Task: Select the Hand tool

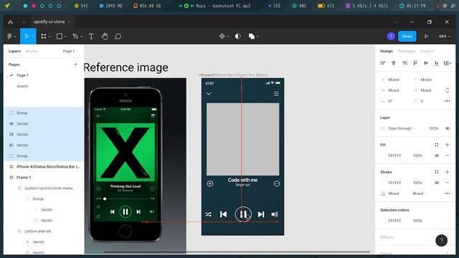Action: coord(105,37)
